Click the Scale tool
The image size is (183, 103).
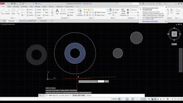[37, 15]
